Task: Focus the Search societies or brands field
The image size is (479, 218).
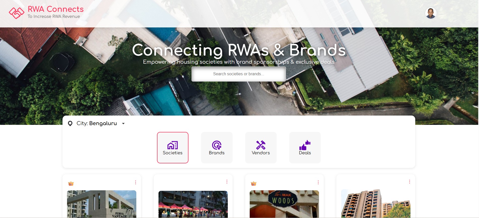Action: click(x=239, y=74)
